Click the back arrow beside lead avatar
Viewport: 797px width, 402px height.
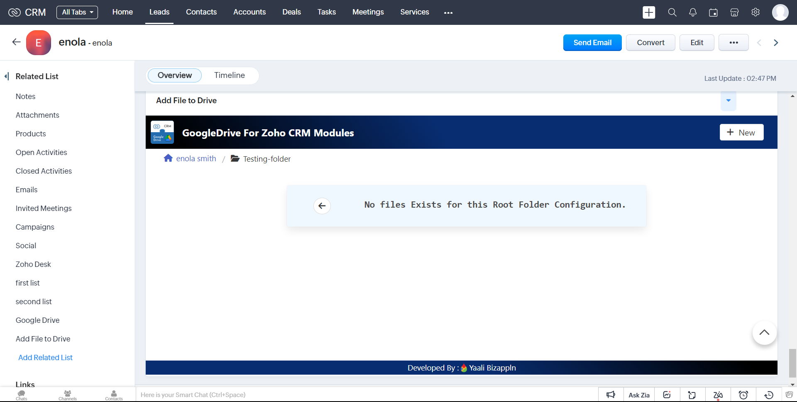[x=16, y=42]
